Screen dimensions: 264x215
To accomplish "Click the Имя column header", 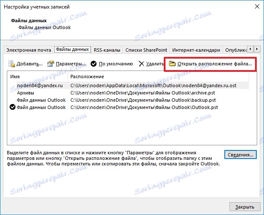I will [38, 77].
